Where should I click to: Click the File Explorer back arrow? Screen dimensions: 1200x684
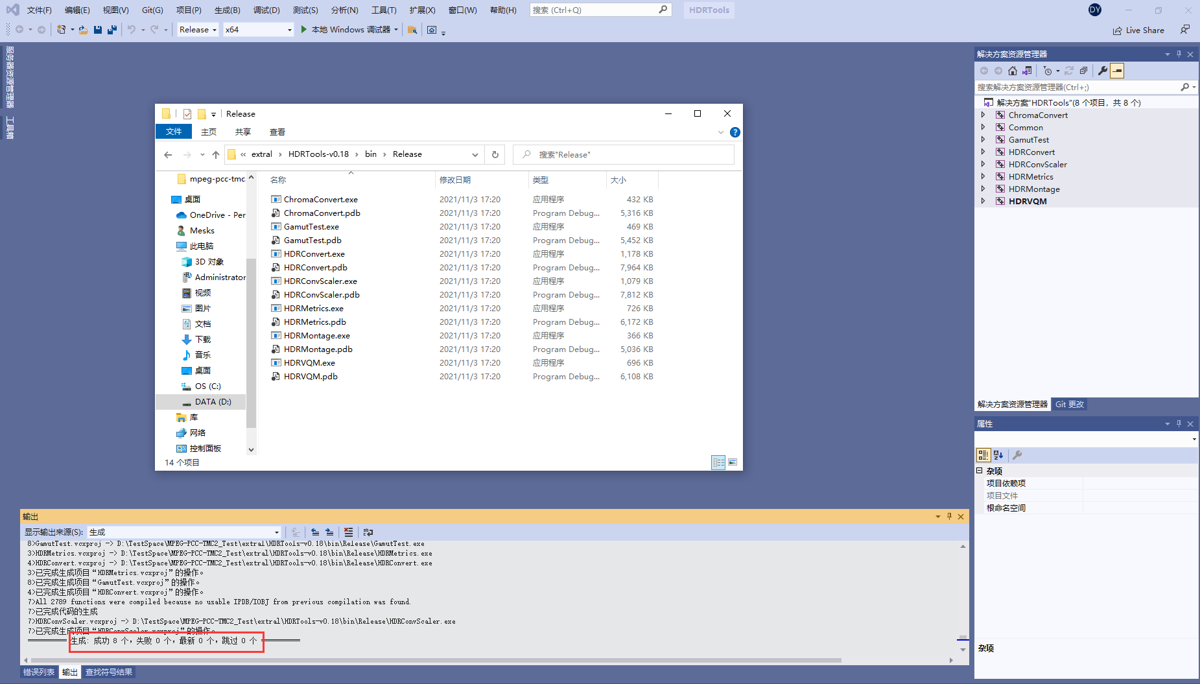(168, 154)
